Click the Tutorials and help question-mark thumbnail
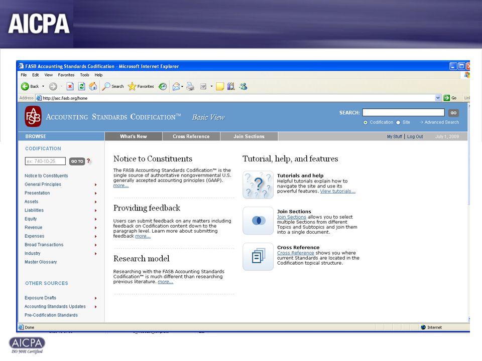This screenshot has width=482, height=361. point(258,185)
